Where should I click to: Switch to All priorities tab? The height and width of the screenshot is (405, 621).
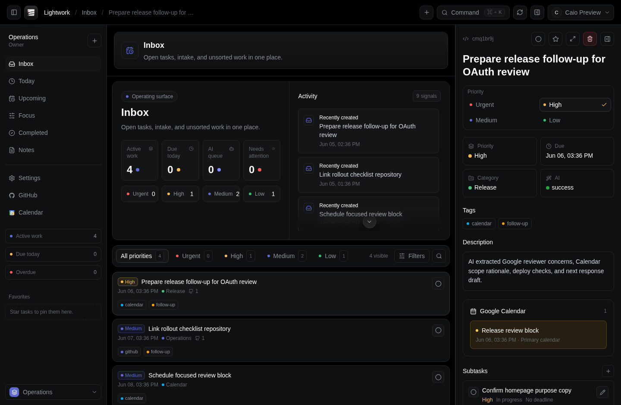click(142, 256)
